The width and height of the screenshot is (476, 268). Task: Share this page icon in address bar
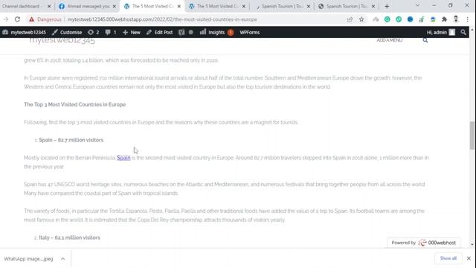[350, 19]
